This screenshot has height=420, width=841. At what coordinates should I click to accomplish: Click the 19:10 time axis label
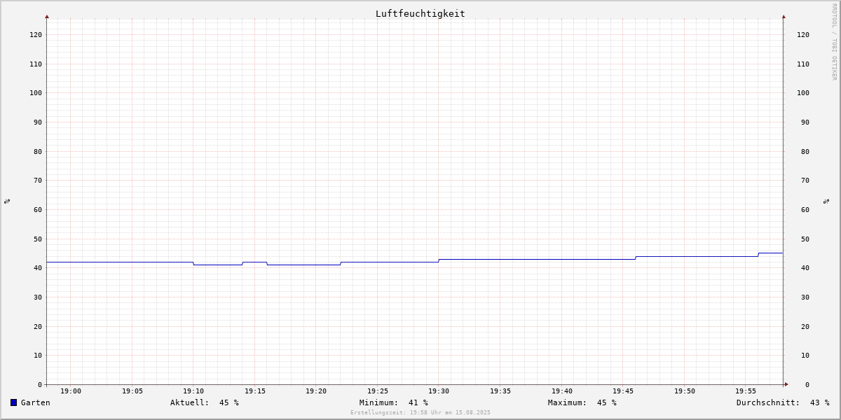pyautogui.click(x=193, y=391)
